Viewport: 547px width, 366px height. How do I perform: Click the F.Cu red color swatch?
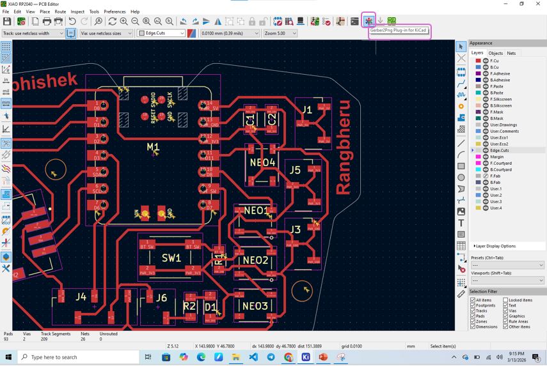tap(479, 61)
